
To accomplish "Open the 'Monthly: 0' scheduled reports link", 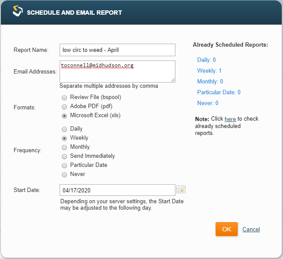I will (x=210, y=81).
